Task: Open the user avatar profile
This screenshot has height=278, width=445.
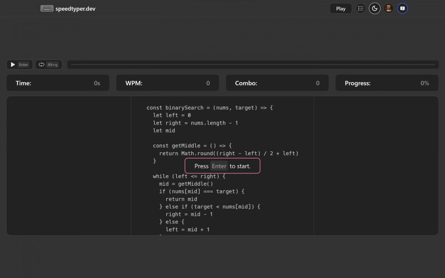Action: [x=388, y=8]
